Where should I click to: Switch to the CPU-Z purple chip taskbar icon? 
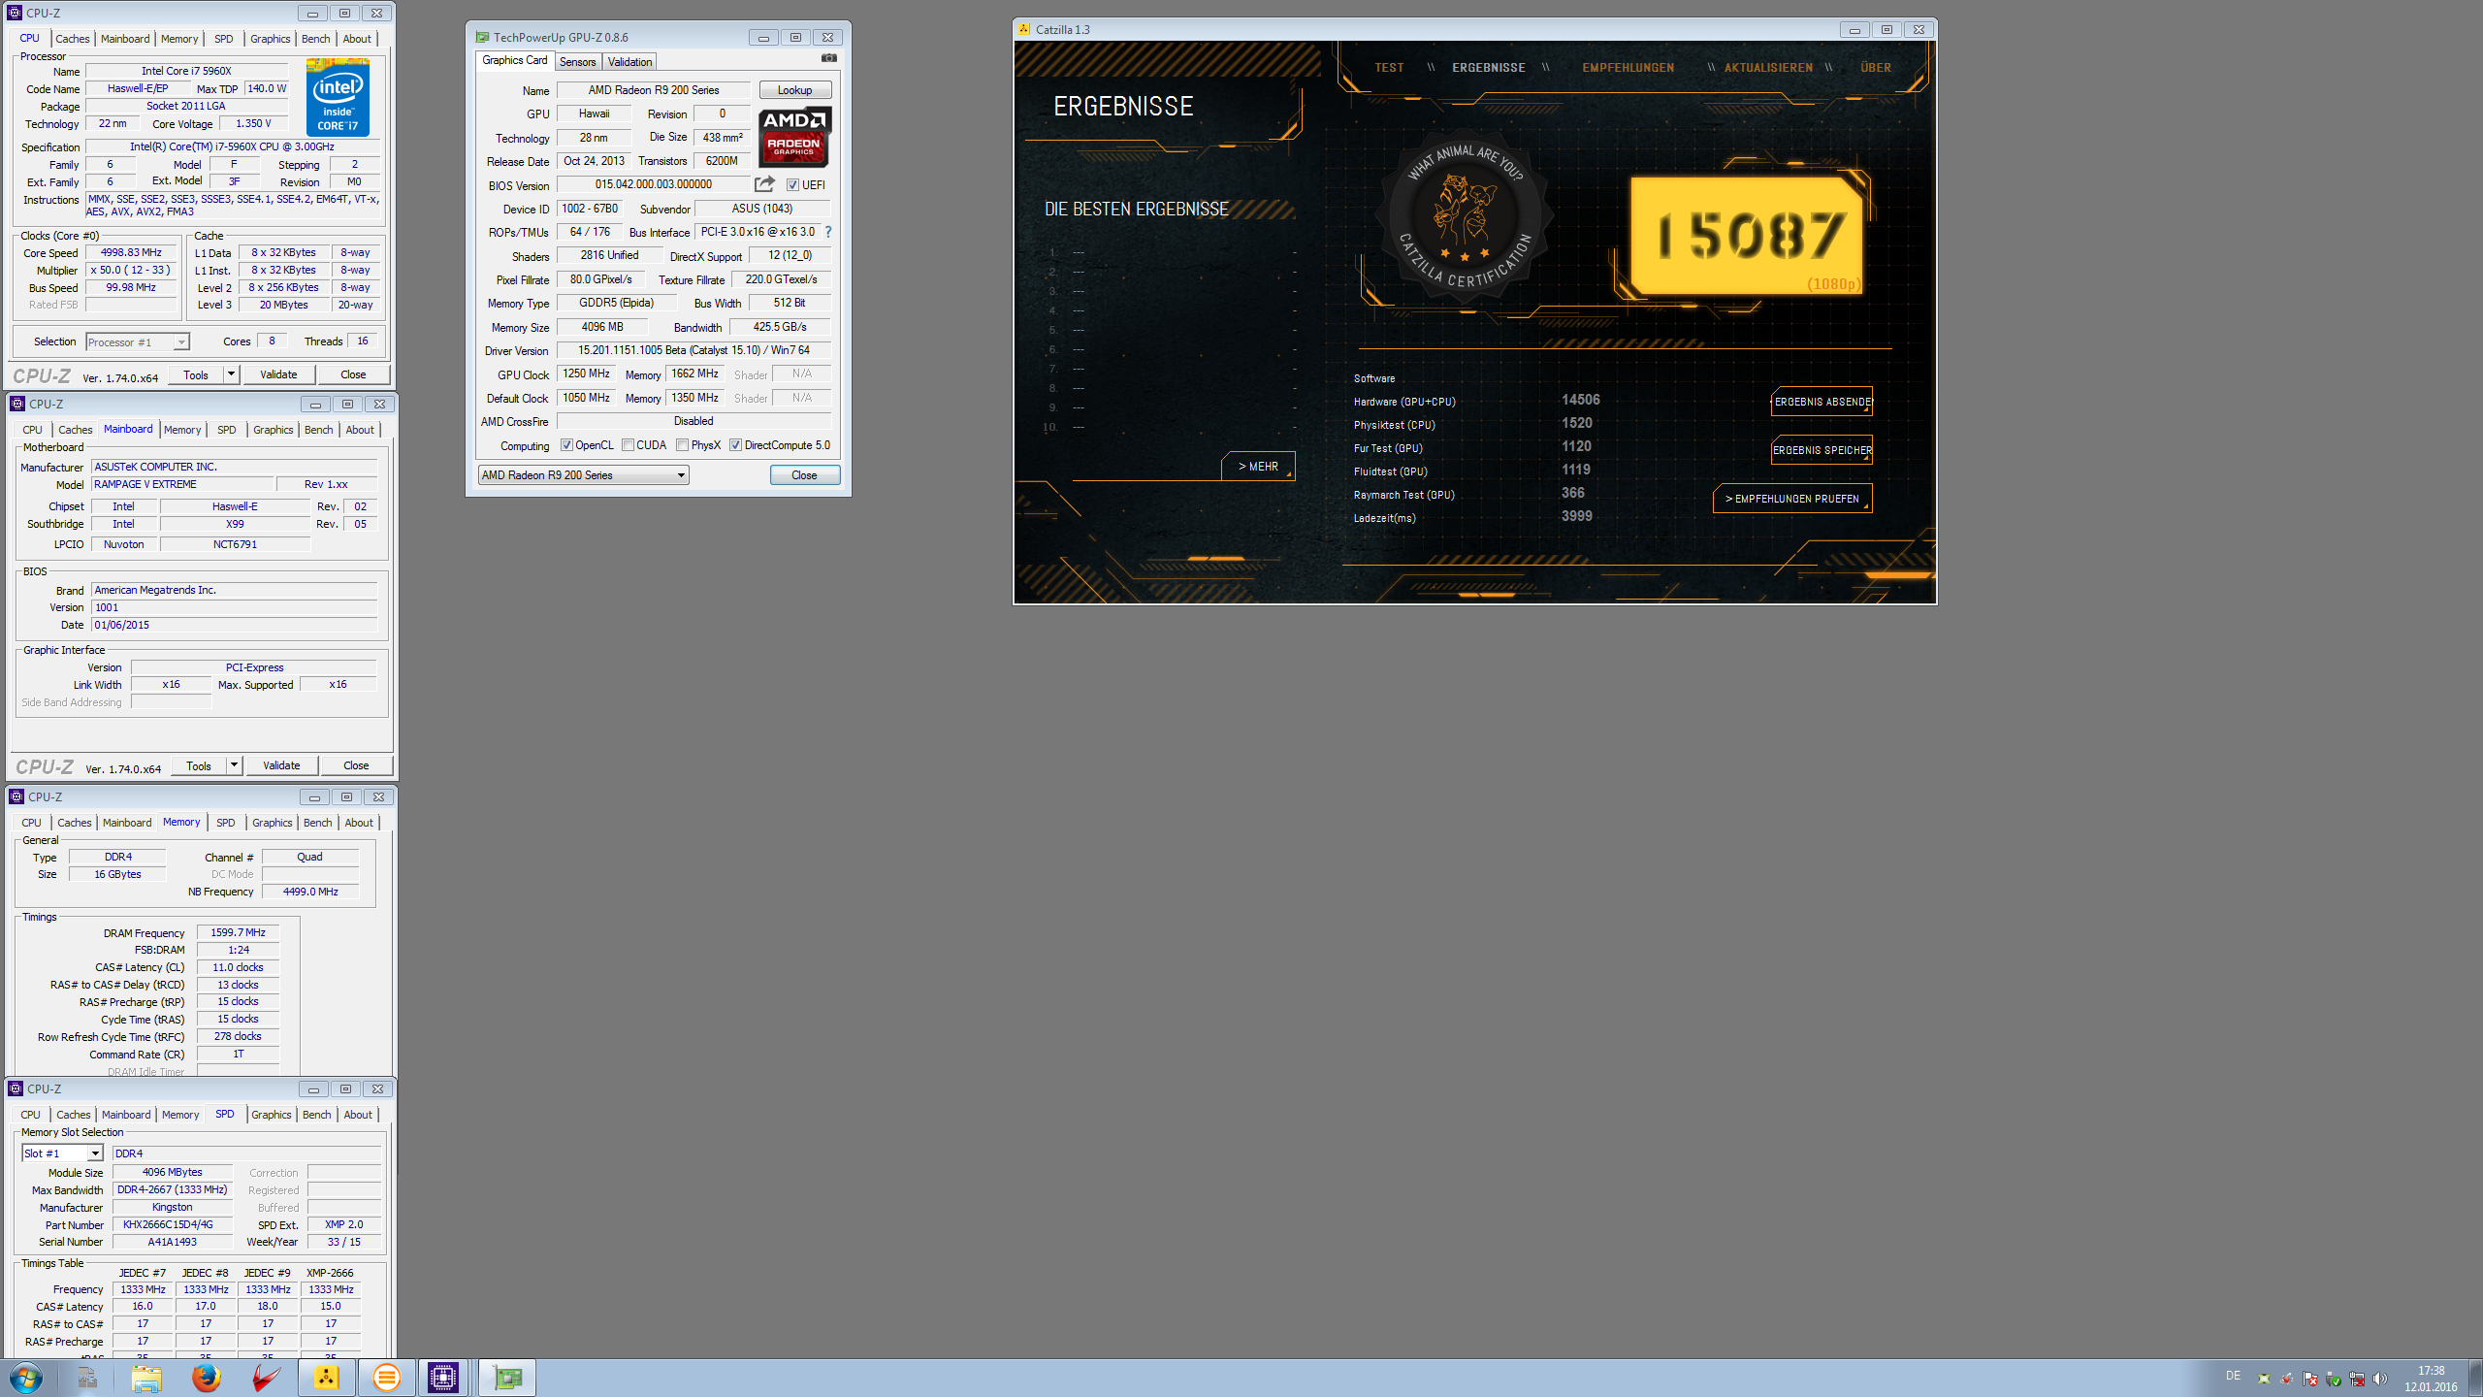(x=443, y=1378)
